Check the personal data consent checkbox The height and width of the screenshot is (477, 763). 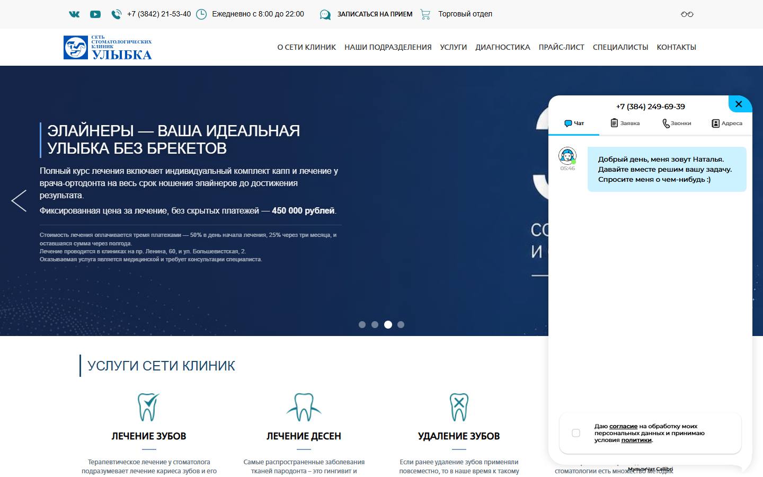tap(576, 433)
